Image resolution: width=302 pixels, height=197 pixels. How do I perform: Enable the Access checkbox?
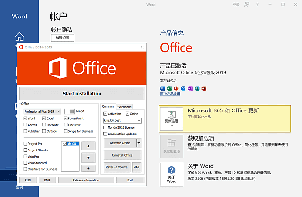25,125
